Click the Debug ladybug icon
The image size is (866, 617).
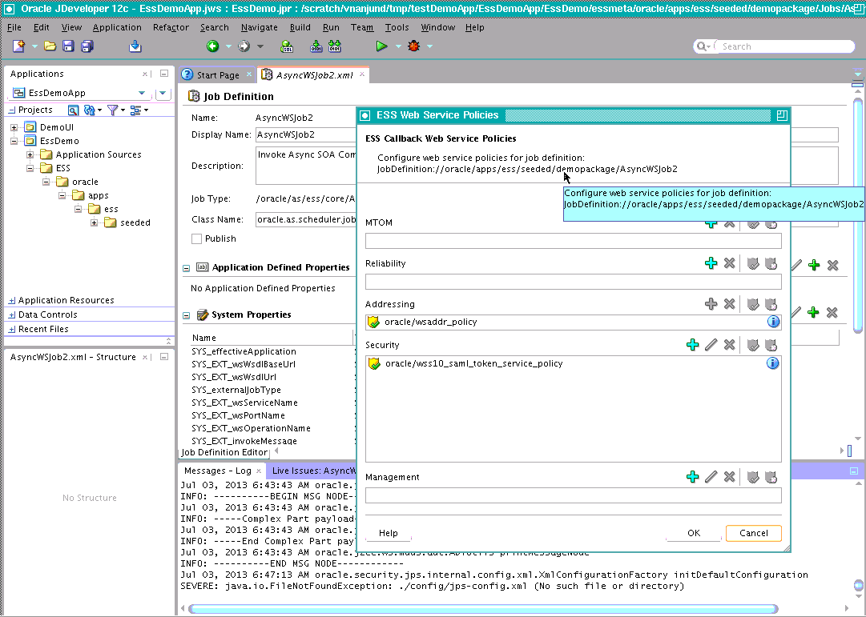coord(413,46)
